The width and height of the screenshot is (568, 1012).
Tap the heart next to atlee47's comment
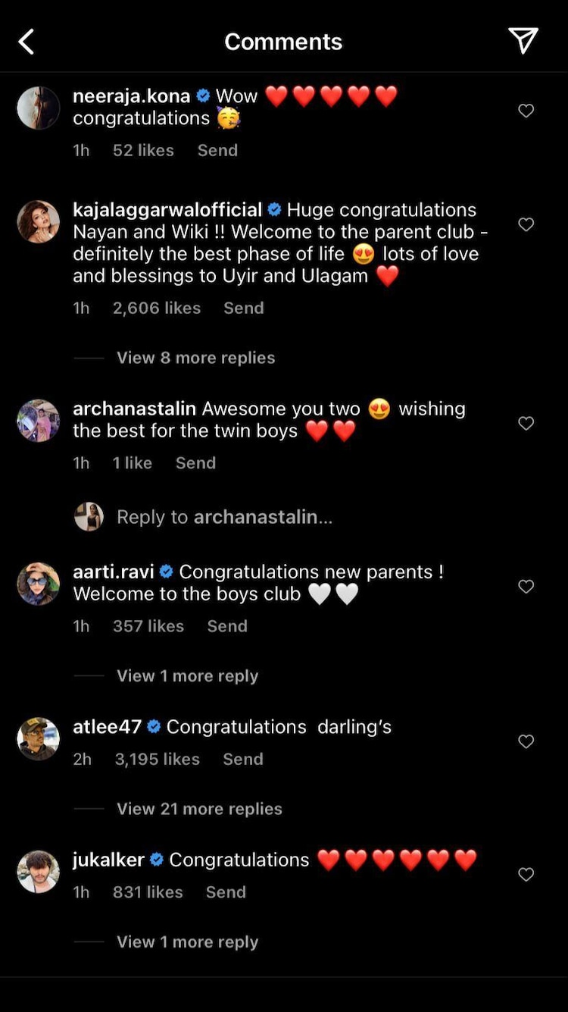526,741
